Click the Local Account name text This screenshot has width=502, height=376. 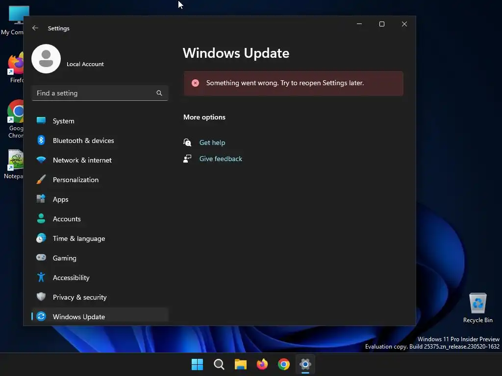pos(85,64)
